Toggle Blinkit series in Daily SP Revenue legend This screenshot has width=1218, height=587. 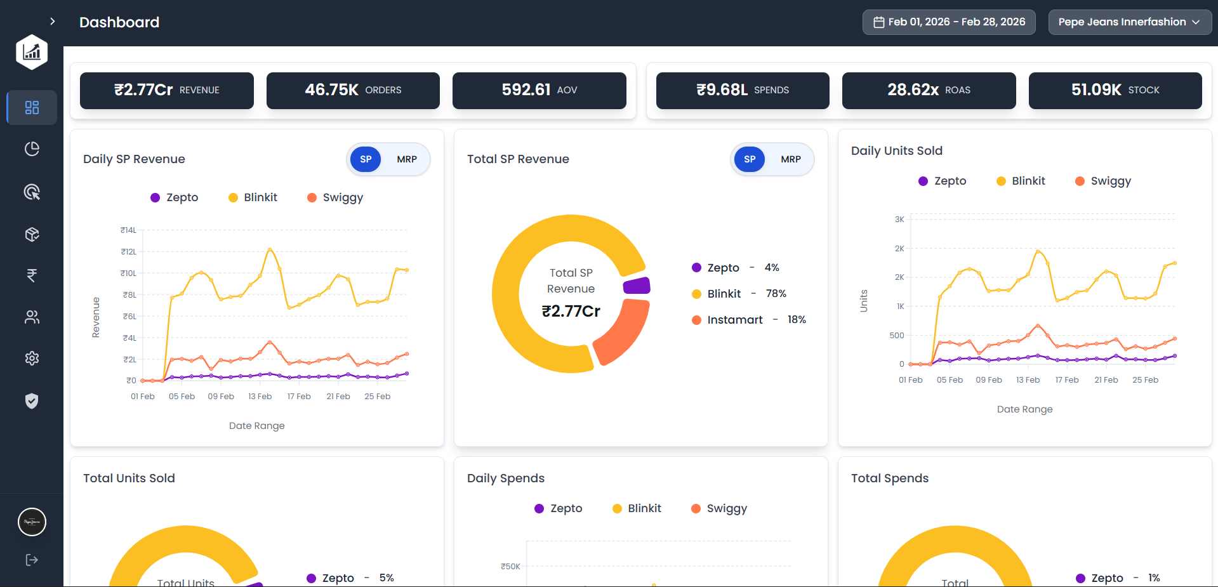pos(253,197)
